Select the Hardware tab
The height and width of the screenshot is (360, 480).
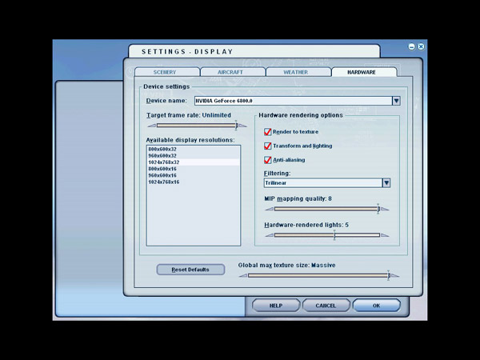pos(362,73)
